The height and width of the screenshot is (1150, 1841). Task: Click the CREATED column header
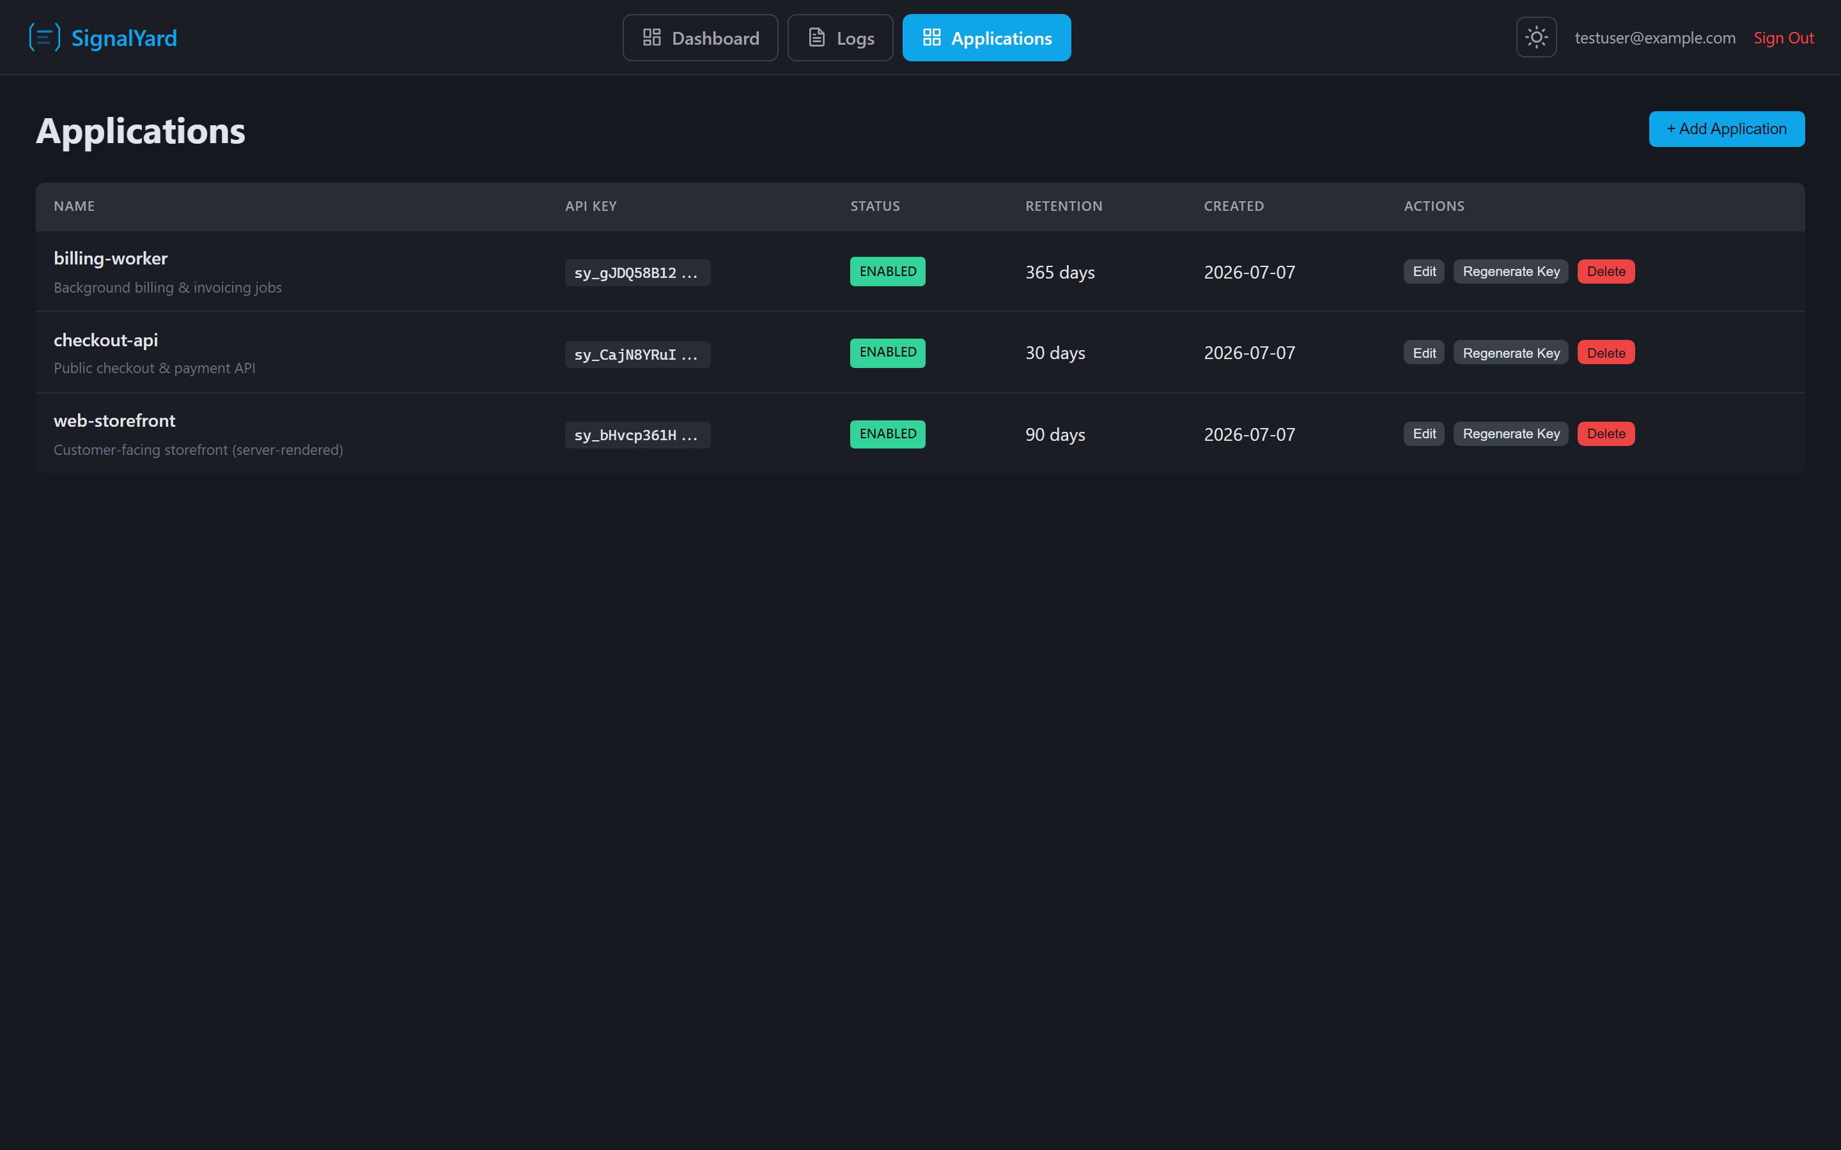click(x=1233, y=206)
